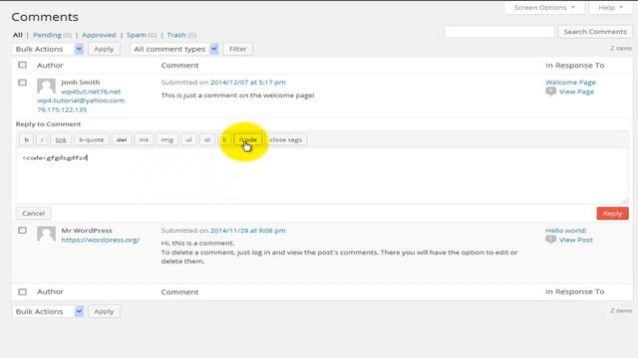638x358 pixels.
Task: Click comment bubble icon next to View Post
Action: (551, 240)
